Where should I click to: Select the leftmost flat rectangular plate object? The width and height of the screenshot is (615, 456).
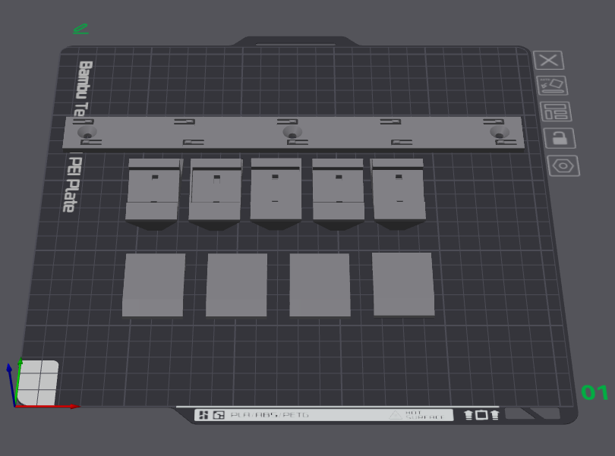tap(153, 285)
